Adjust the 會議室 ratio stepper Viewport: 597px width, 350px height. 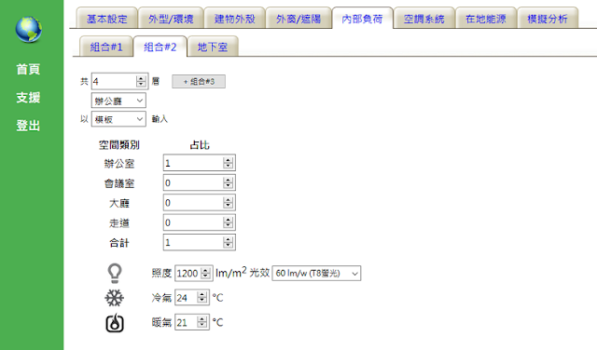tap(228, 182)
